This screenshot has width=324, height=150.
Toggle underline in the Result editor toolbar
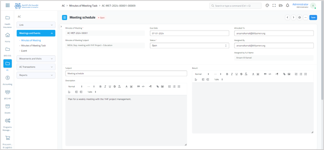point(237,74)
